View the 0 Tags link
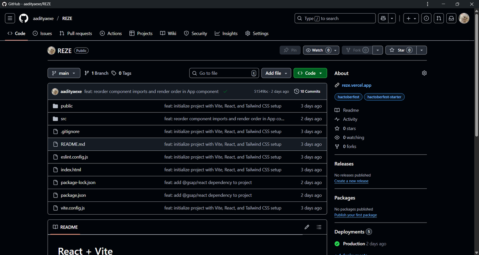Screen dimensions: 479x255 (x=121, y=73)
